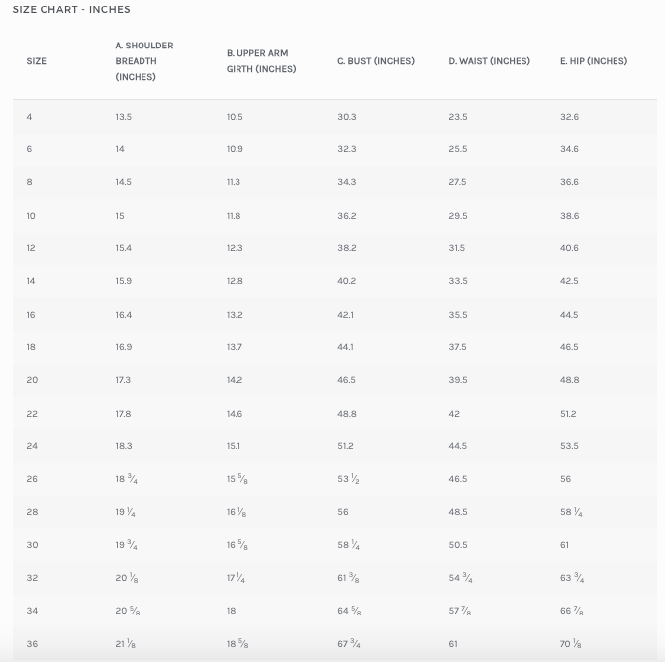Click the B. Upper Arm Girth header
Image resolution: width=665 pixels, height=662 pixels.
coord(260,61)
